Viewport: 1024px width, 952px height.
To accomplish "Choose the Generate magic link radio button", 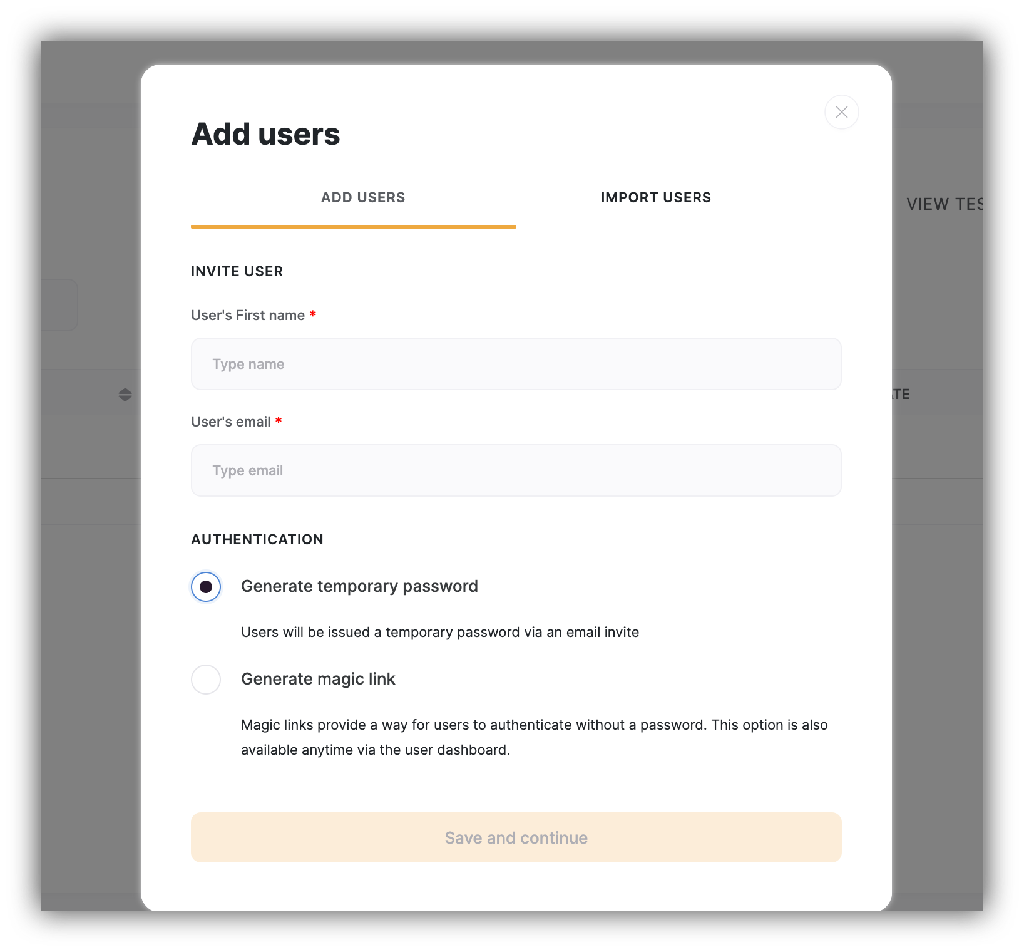I will tap(206, 680).
